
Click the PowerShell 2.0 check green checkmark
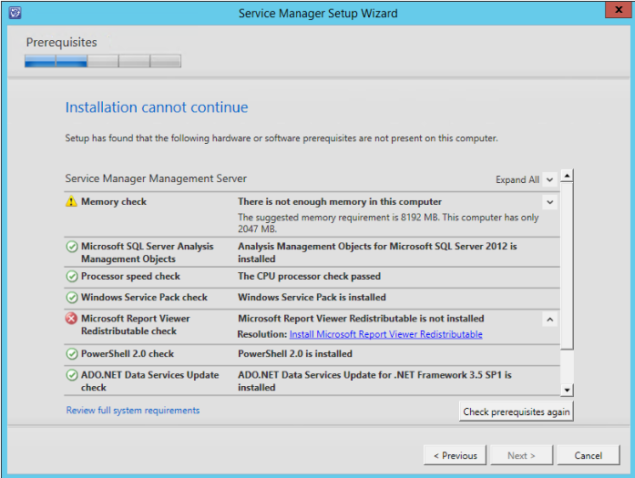tap(71, 354)
